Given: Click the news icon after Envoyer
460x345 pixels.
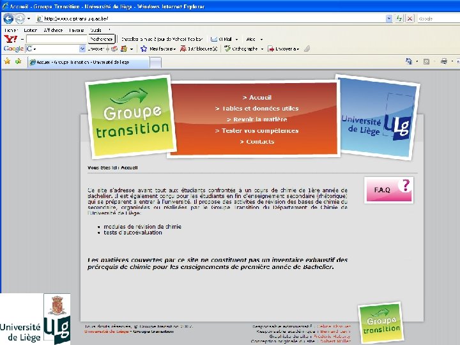Looking at the screenshot, I should pos(114,49).
